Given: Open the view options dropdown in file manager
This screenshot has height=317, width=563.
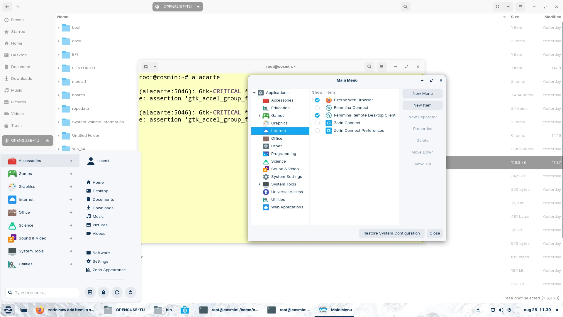Looking at the screenshot, I should click(508, 6).
